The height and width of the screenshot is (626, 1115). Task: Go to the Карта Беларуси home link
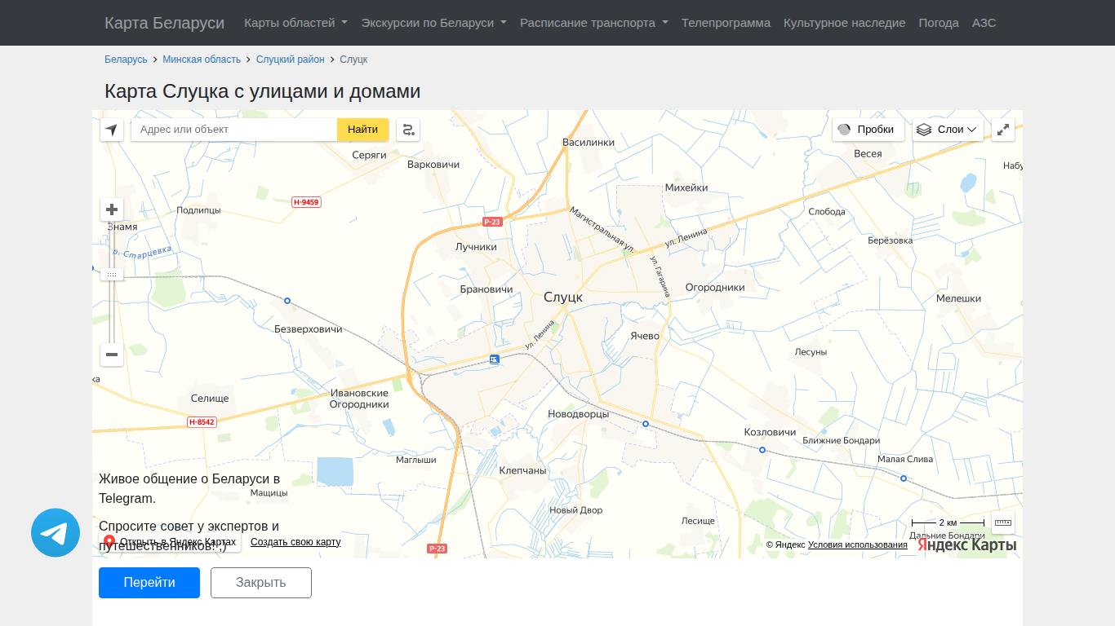pyautogui.click(x=164, y=23)
